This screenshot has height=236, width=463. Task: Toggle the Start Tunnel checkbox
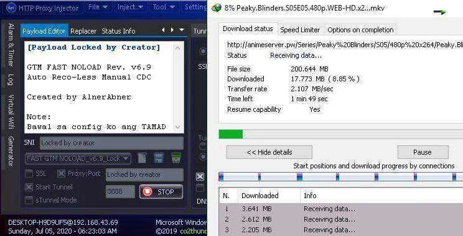click(29, 187)
